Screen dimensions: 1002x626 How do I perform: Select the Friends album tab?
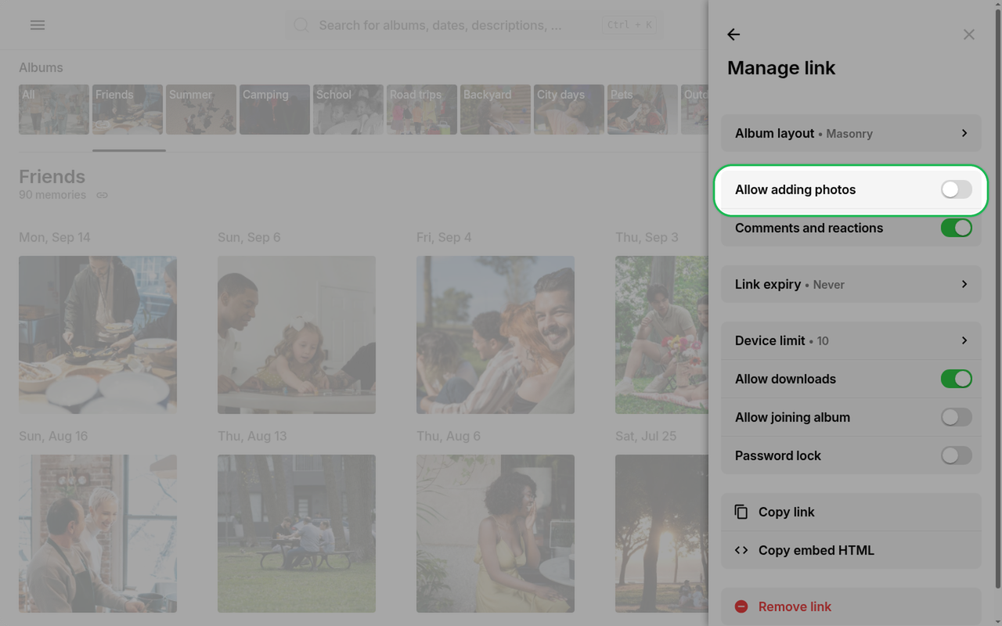click(128, 110)
